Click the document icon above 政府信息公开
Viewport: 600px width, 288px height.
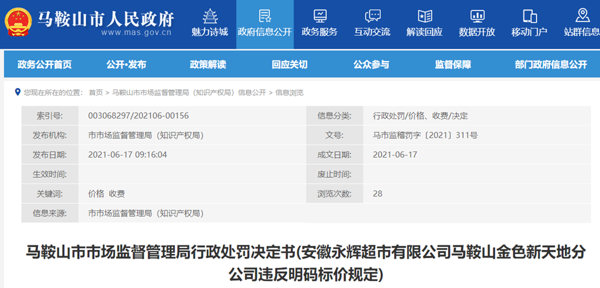[265, 16]
